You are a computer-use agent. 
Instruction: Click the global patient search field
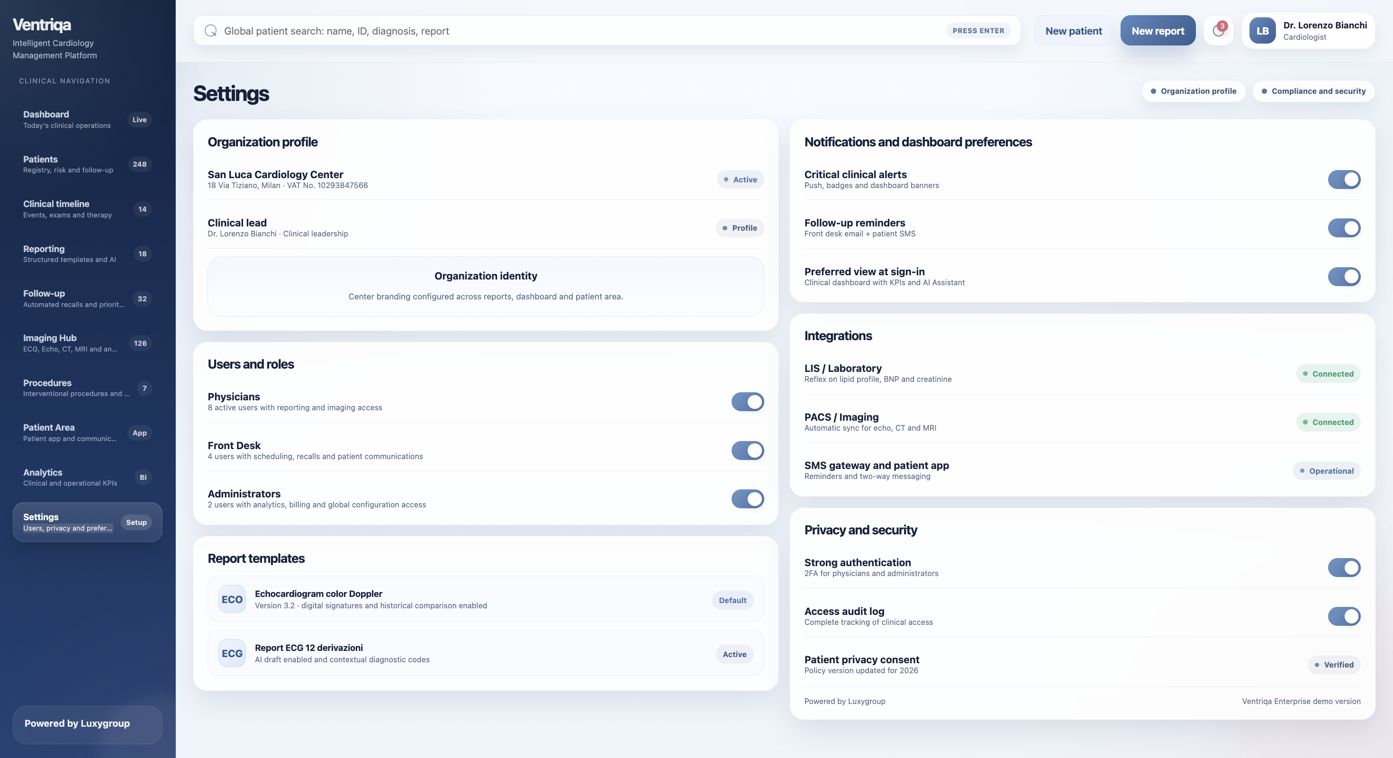coord(607,31)
